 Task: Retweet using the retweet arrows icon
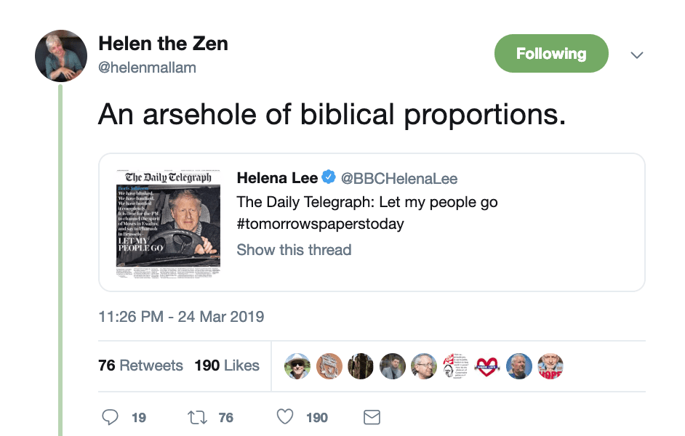198,418
